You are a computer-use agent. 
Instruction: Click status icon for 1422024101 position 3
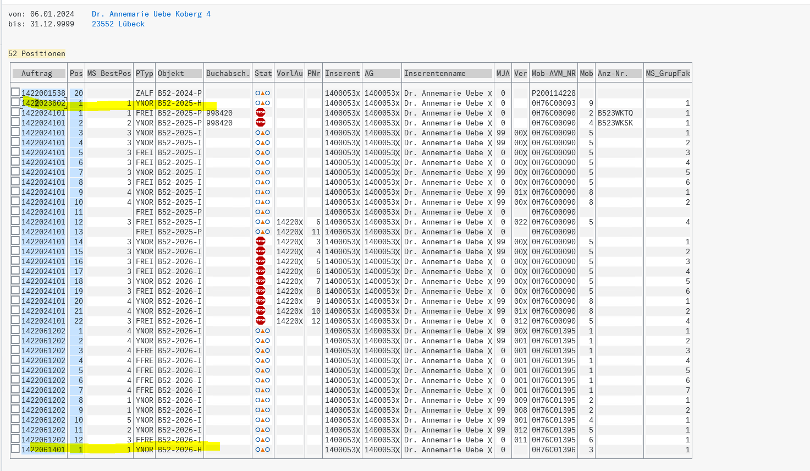tap(263, 133)
